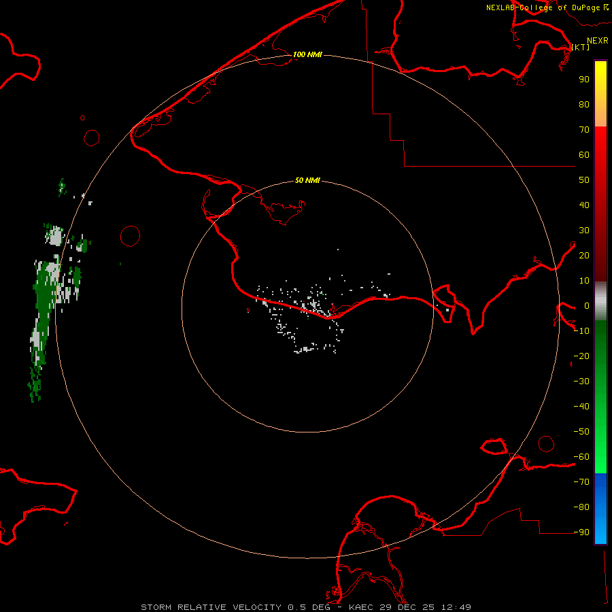Click the 90 value on velocity scale

pyautogui.click(x=584, y=80)
